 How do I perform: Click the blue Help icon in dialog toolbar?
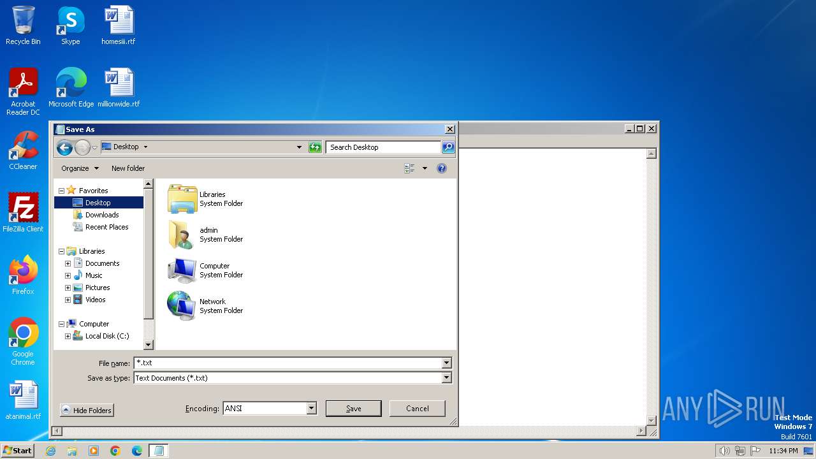click(x=442, y=168)
